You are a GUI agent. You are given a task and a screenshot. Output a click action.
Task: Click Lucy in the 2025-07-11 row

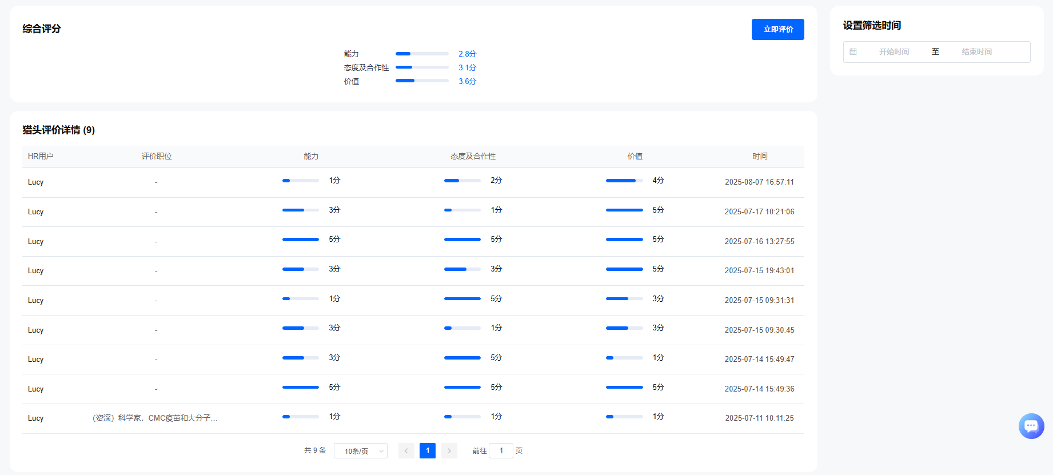36,418
